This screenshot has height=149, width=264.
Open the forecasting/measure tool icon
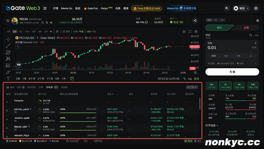point(8,65)
